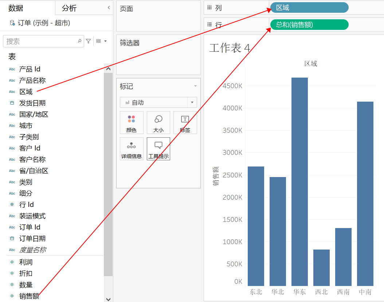Collapse the data pane with the chevron
The height and width of the screenshot is (302, 384).
point(109,8)
